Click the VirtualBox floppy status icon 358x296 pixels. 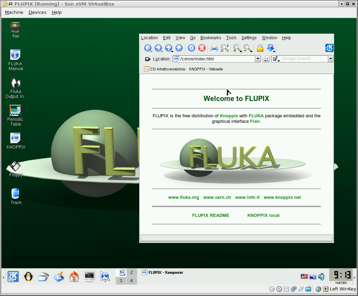pos(286,289)
